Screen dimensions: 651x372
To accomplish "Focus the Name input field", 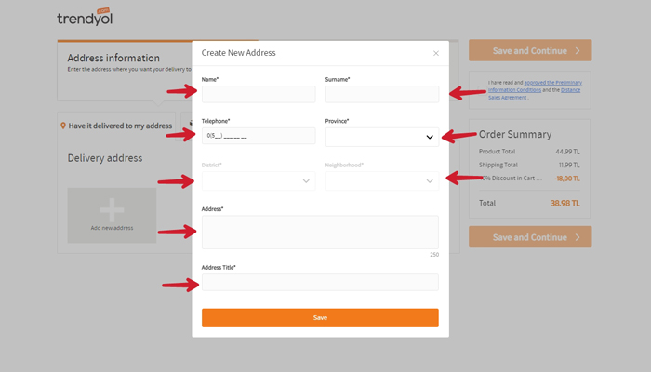I will point(259,94).
